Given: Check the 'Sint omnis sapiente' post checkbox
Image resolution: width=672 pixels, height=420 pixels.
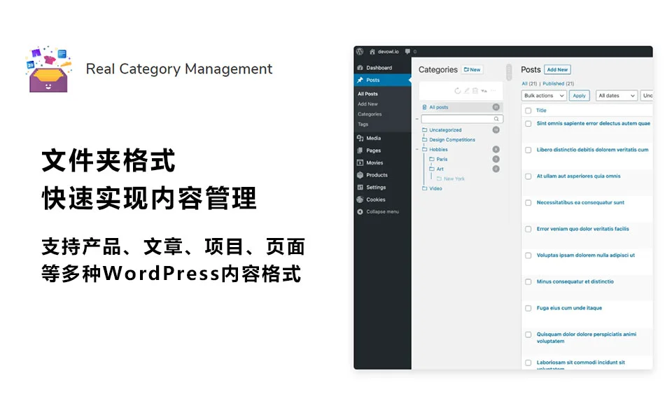Looking at the screenshot, I should [528, 124].
